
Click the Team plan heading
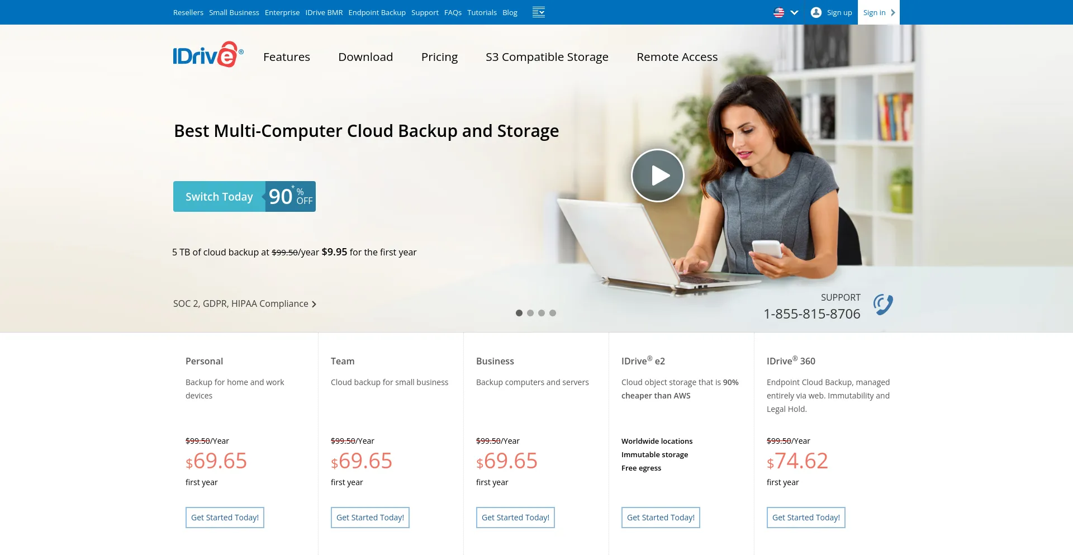pos(343,361)
